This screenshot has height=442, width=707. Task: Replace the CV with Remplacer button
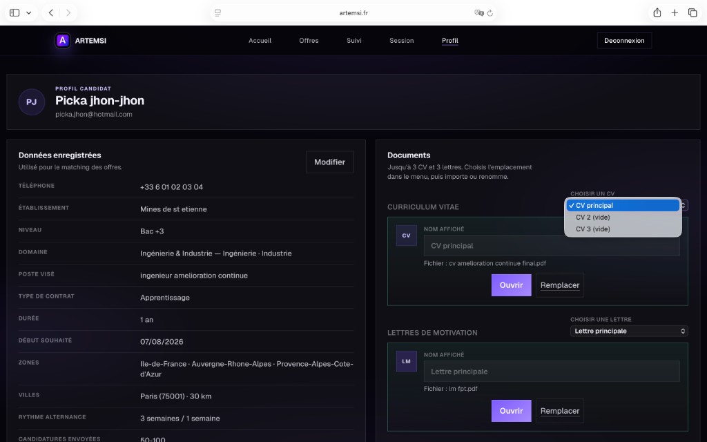(x=559, y=285)
